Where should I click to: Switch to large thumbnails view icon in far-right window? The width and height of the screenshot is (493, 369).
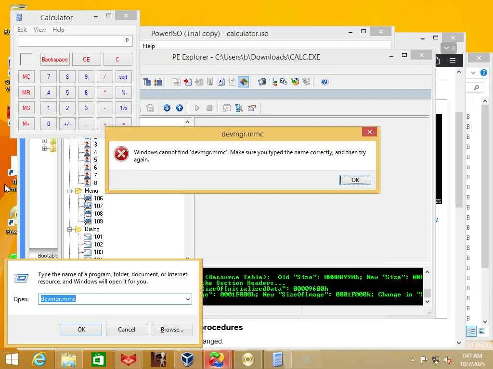(x=481, y=331)
